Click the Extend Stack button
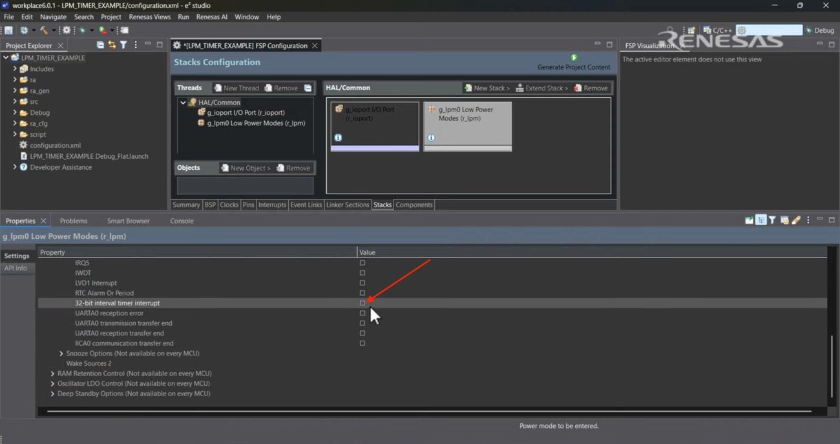840x444 pixels. 541,88
